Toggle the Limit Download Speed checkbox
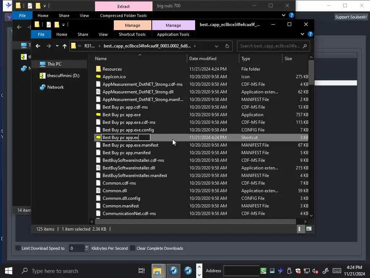The image size is (370, 278). pos(18,248)
